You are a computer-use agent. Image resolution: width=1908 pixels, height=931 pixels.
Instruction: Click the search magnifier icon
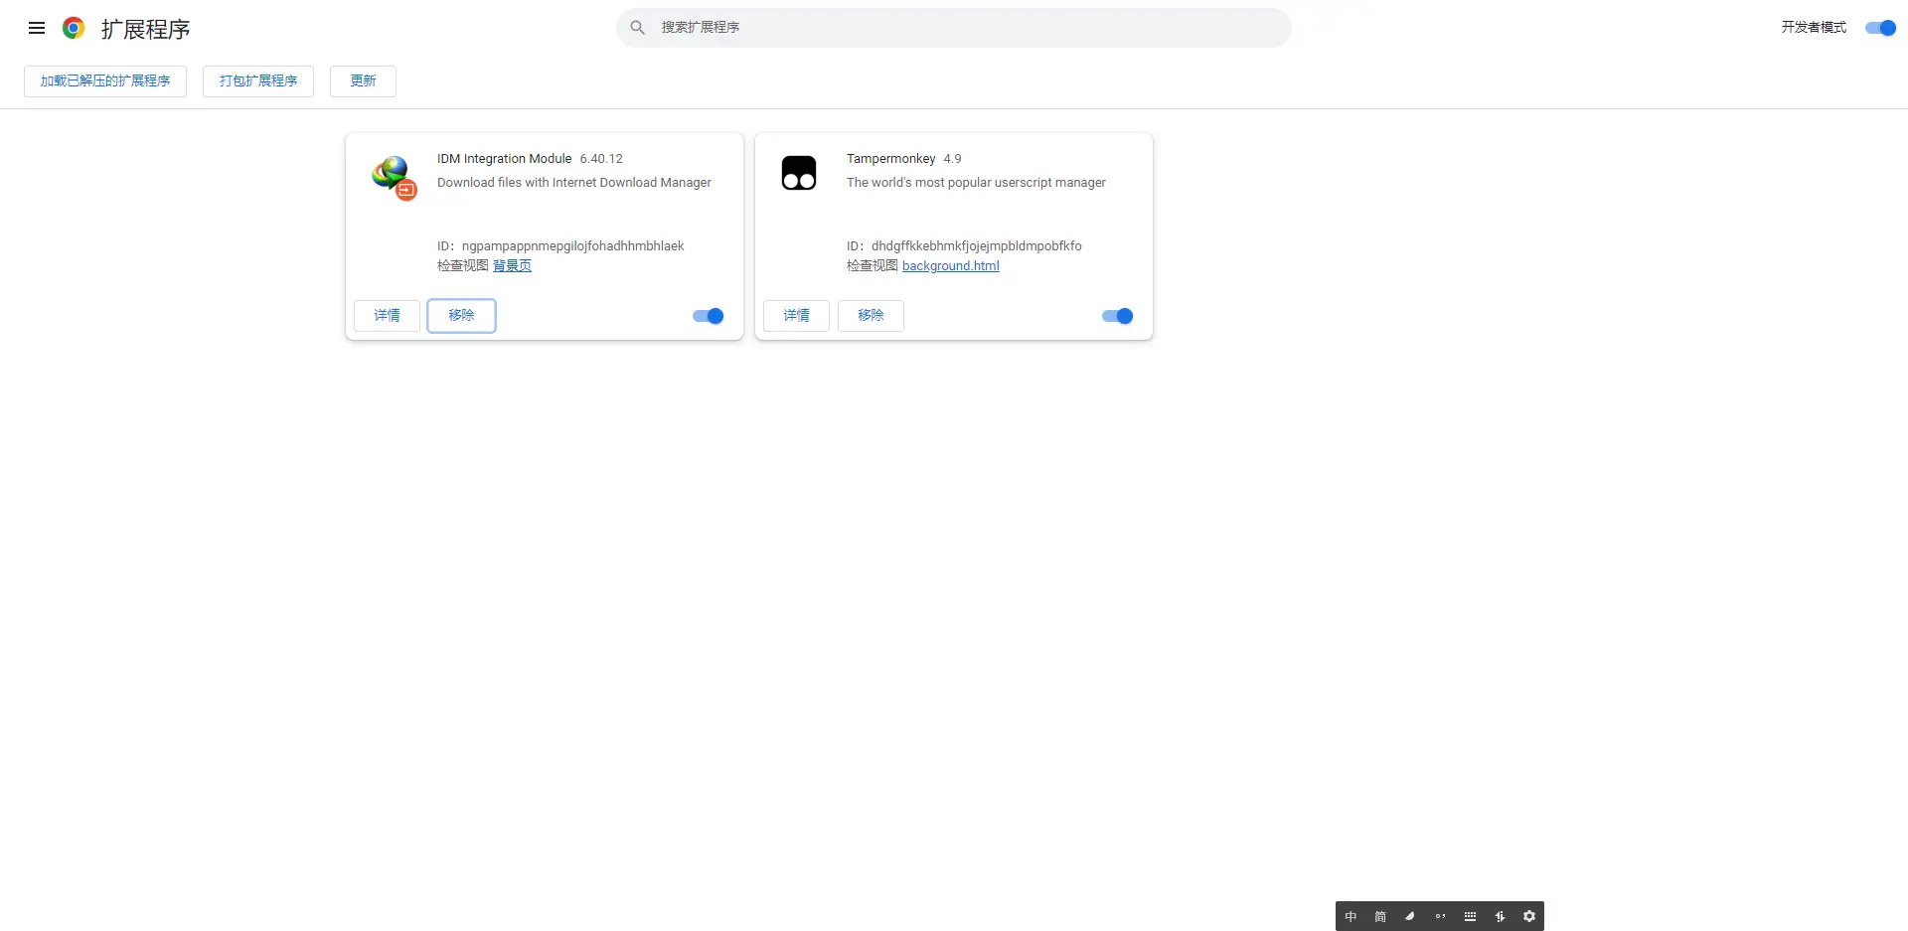[x=638, y=28]
